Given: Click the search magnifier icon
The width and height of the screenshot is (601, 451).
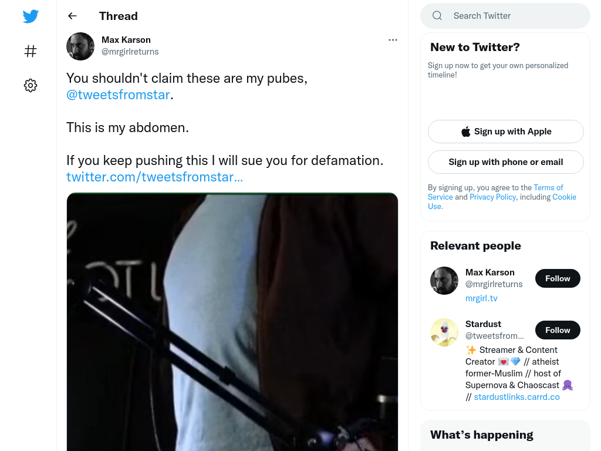Looking at the screenshot, I should [437, 16].
